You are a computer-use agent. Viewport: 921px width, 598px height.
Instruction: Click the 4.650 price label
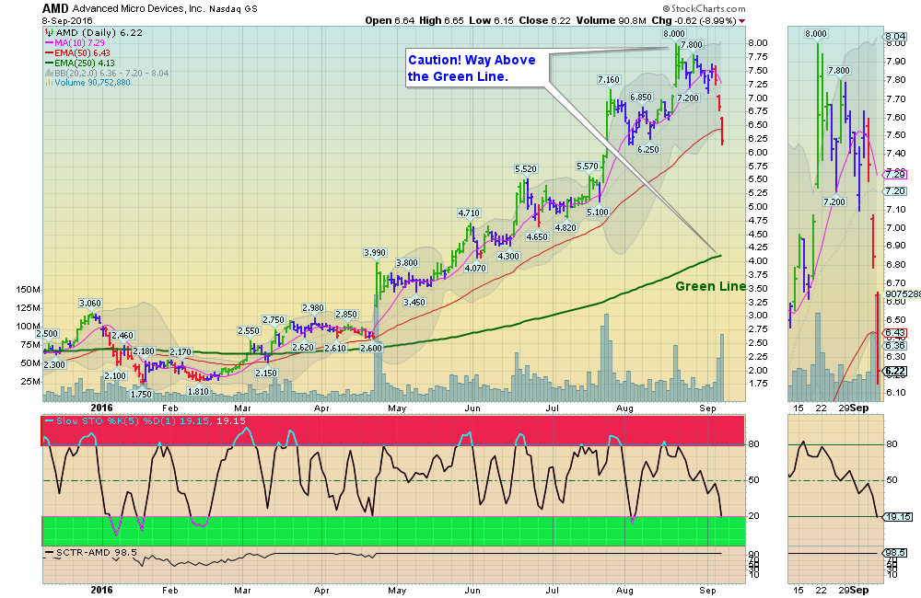(537, 237)
